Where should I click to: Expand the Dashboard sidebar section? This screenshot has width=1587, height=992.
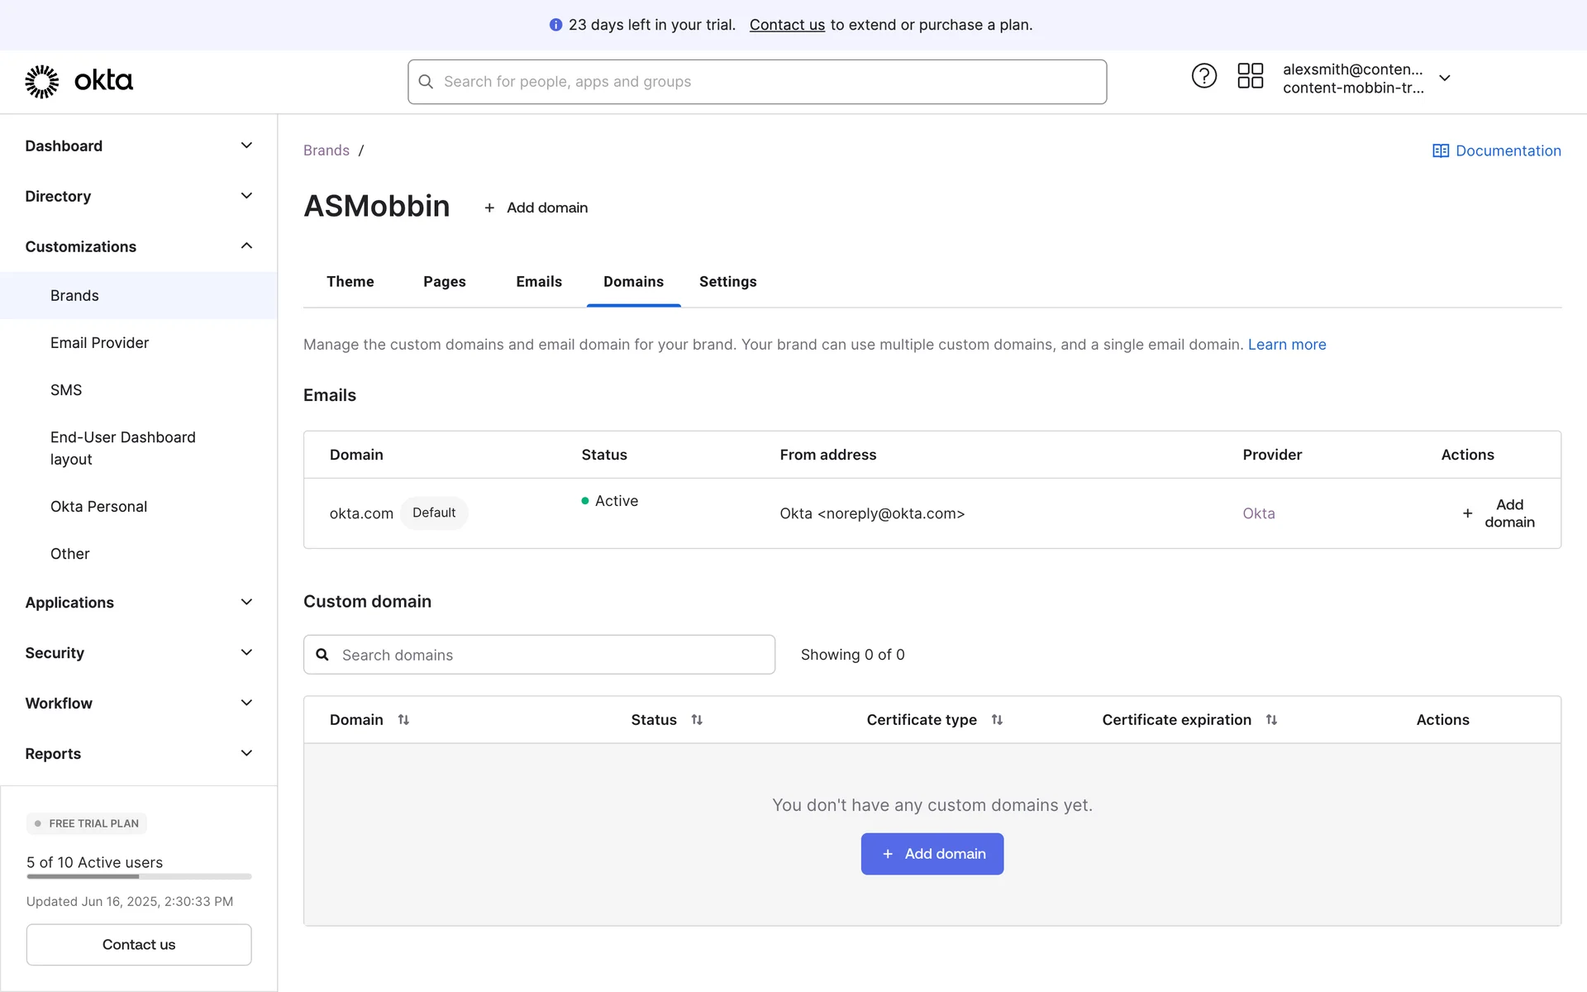click(x=246, y=145)
